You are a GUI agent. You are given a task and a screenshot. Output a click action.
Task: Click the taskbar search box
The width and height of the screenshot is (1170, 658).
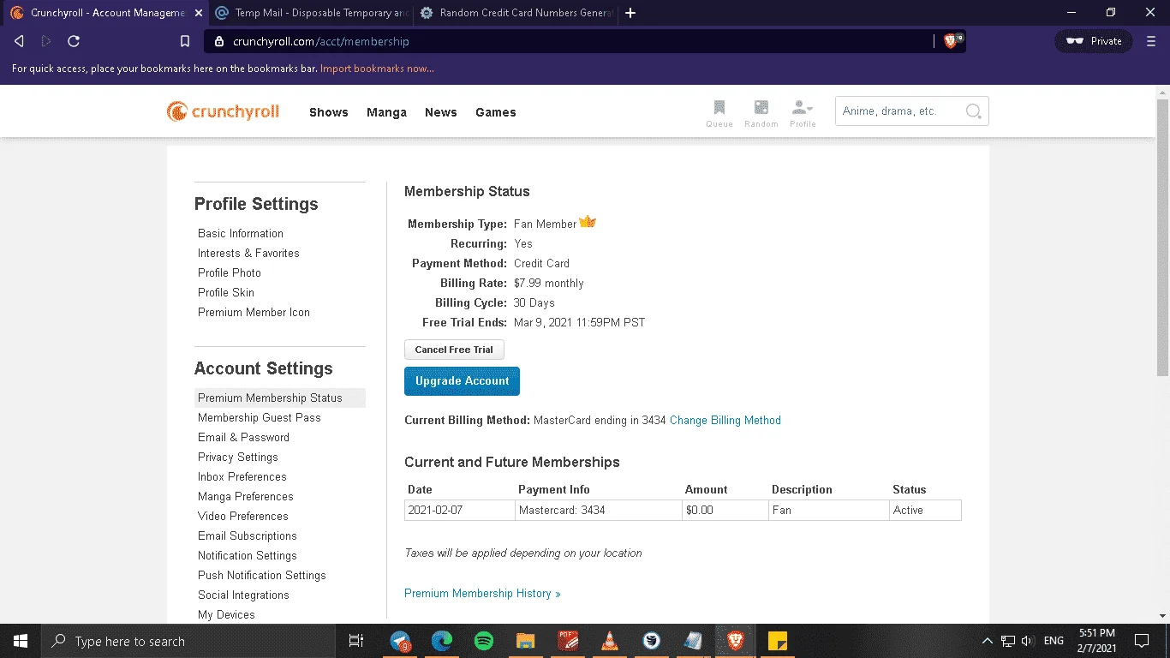pos(188,641)
